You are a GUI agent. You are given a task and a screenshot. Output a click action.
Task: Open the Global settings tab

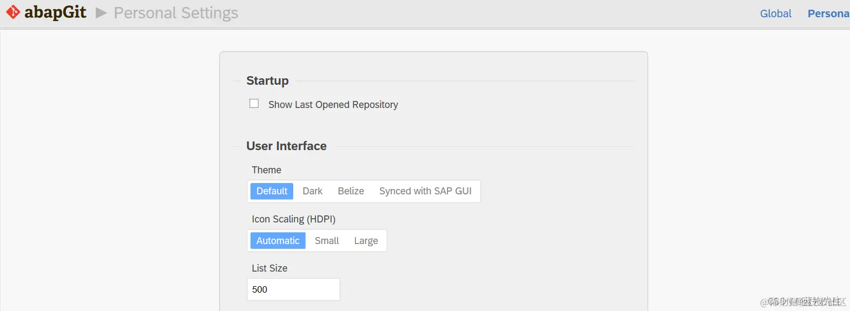[775, 13]
